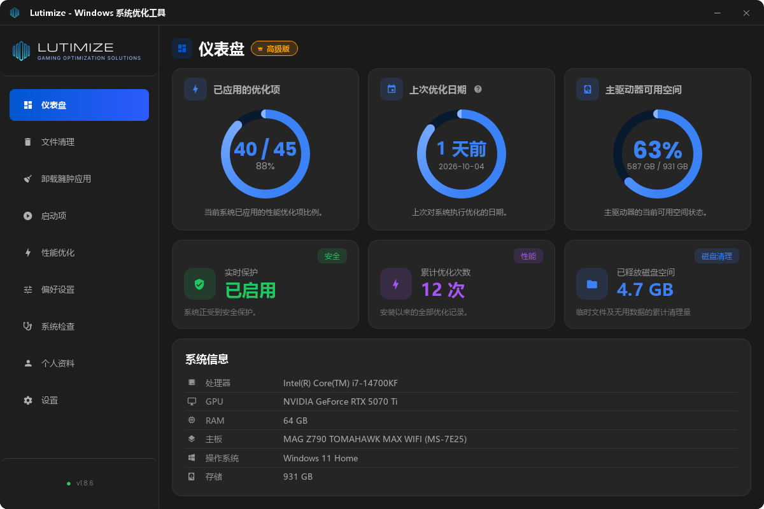This screenshot has height=509, width=764.
Task: Click the green shield icon for 实时保护
Action: 200,284
